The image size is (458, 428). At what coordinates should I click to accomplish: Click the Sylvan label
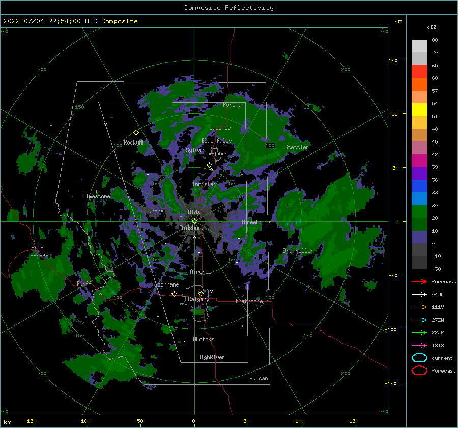195,150
